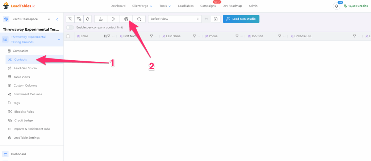Open the Default View dropdown
This screenshot has height=161, width=371.
pos(175,19)
